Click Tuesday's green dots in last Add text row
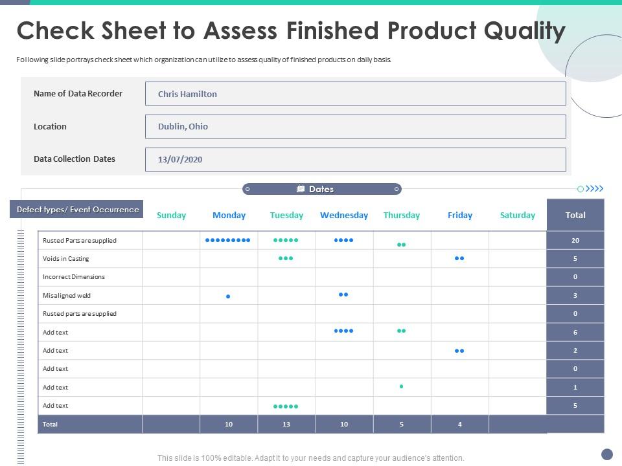 pos(286,406)
